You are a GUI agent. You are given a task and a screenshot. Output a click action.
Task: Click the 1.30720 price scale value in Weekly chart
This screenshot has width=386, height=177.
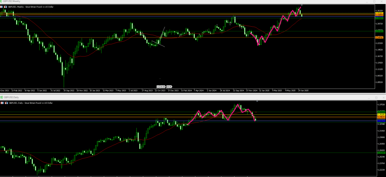click(x=379, y=24)
